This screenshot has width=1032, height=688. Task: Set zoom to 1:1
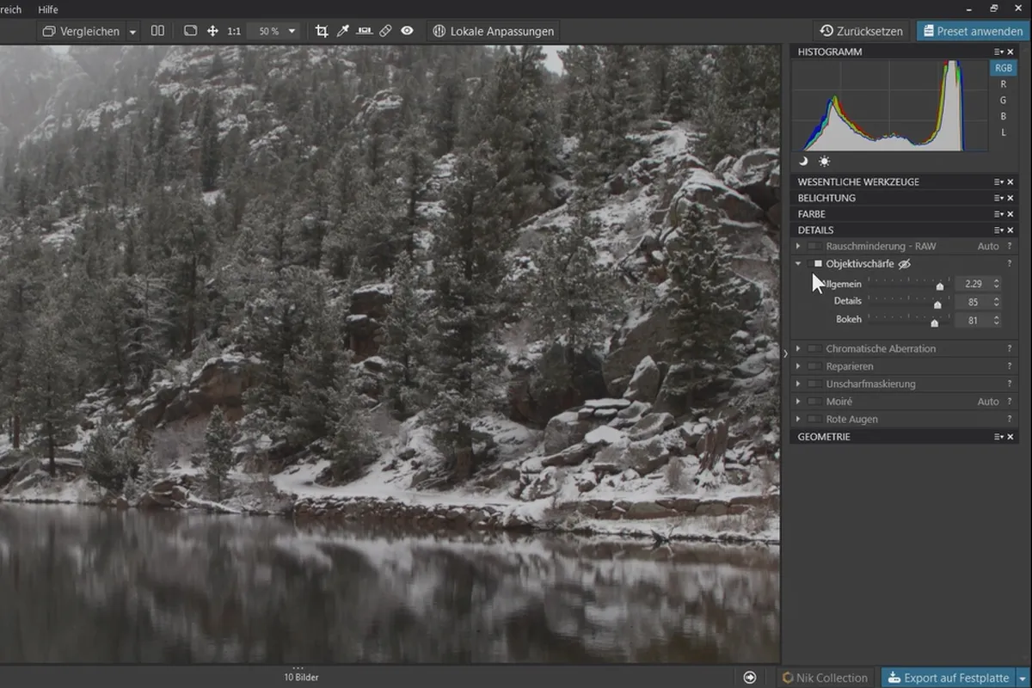(234, 31)
